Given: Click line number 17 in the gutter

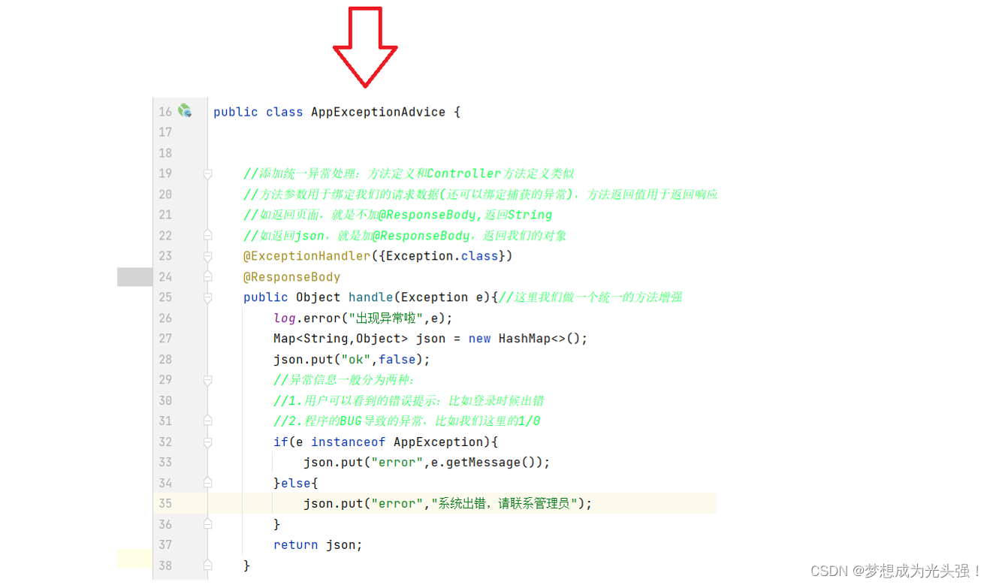Looking at the screenshot, I should 165,132.
